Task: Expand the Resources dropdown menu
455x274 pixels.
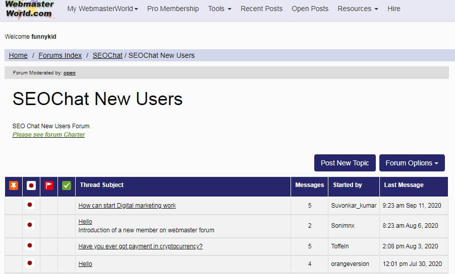Action: (358, 9)
